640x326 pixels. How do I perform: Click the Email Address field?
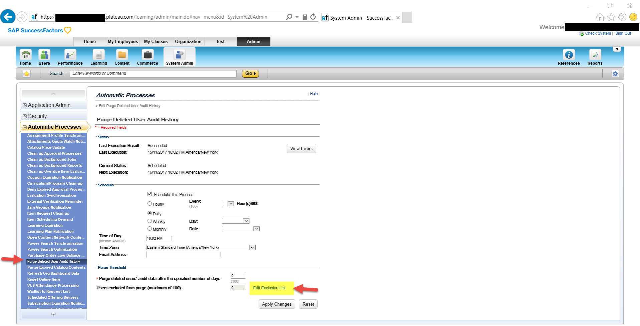183,254
